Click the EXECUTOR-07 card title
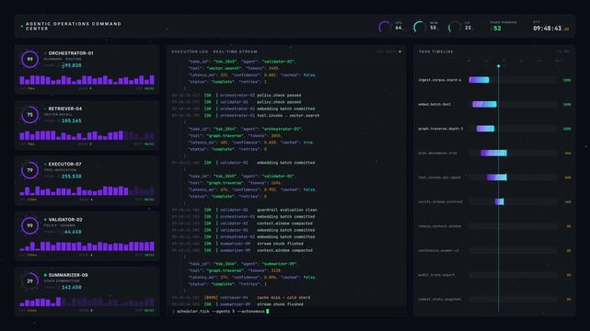Image resolution: width=590 pixels, height=331 pixels. (x=64, y=165)
